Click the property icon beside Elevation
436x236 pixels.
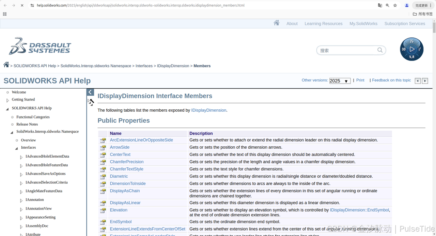(103, 211)
